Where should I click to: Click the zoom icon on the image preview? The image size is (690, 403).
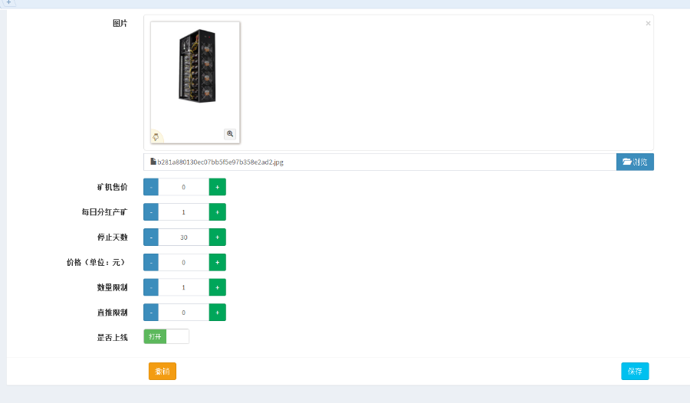[229, 134]
